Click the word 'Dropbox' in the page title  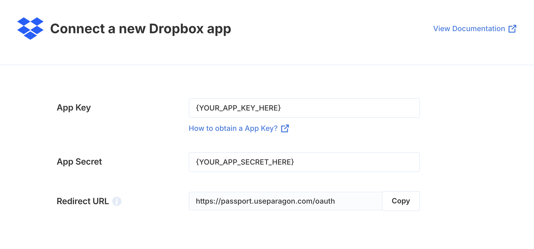(x=176, y=29)
